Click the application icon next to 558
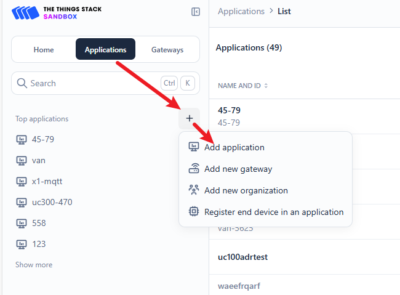 (22, 224)
